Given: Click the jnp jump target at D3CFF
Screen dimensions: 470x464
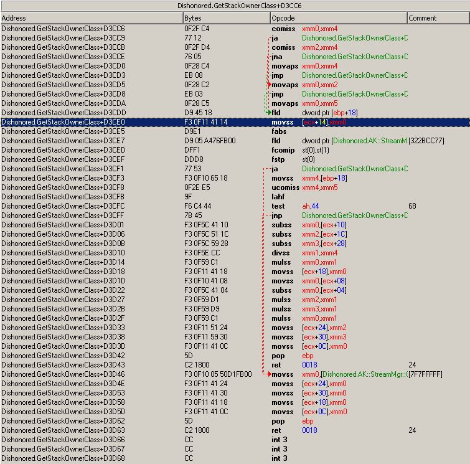Looking at the screenshot, I should coord(355,215).
